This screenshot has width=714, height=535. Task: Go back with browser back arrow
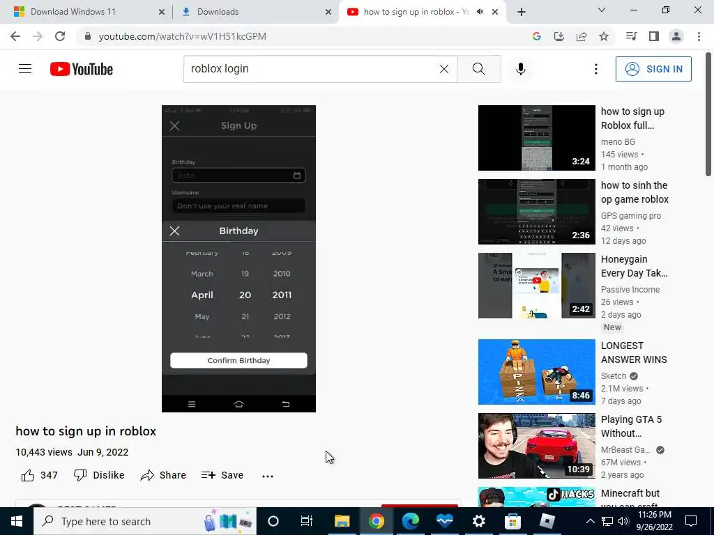coord(15,36)
